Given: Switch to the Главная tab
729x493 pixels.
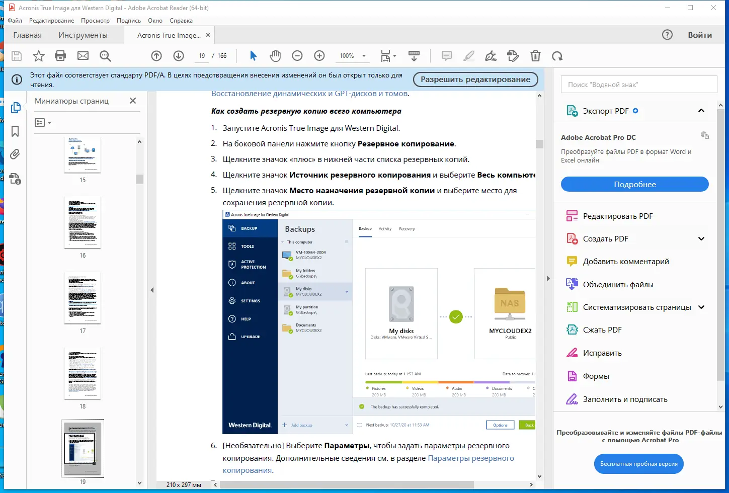Looking at the screenshot, I should 28,35.
